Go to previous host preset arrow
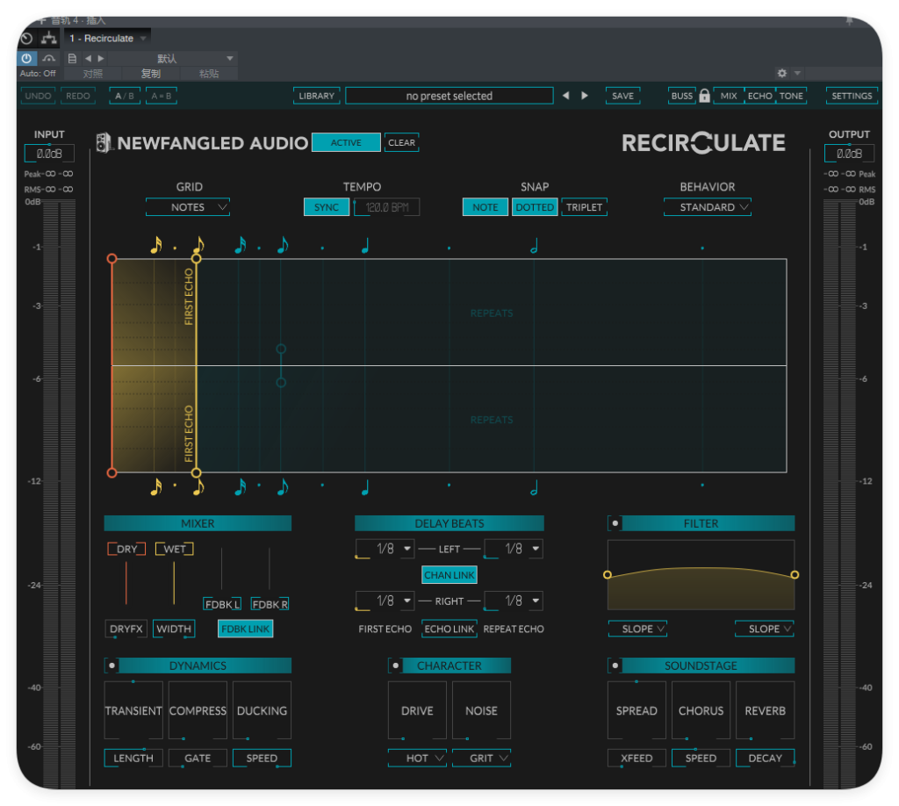This screenshot has width=899, height=806. tap(89, 59)
